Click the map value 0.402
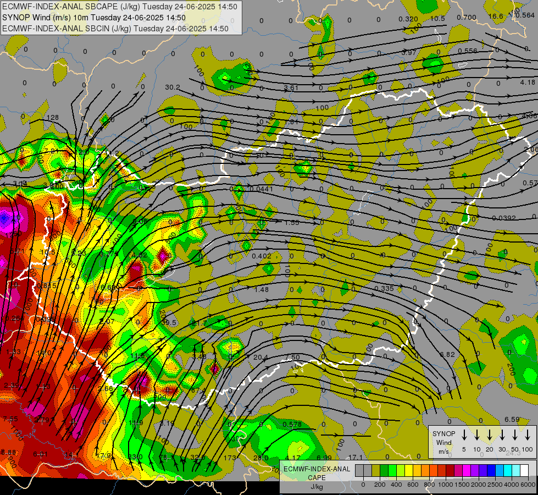This screenshot has width=538, height=495. [x=262, y=256]
